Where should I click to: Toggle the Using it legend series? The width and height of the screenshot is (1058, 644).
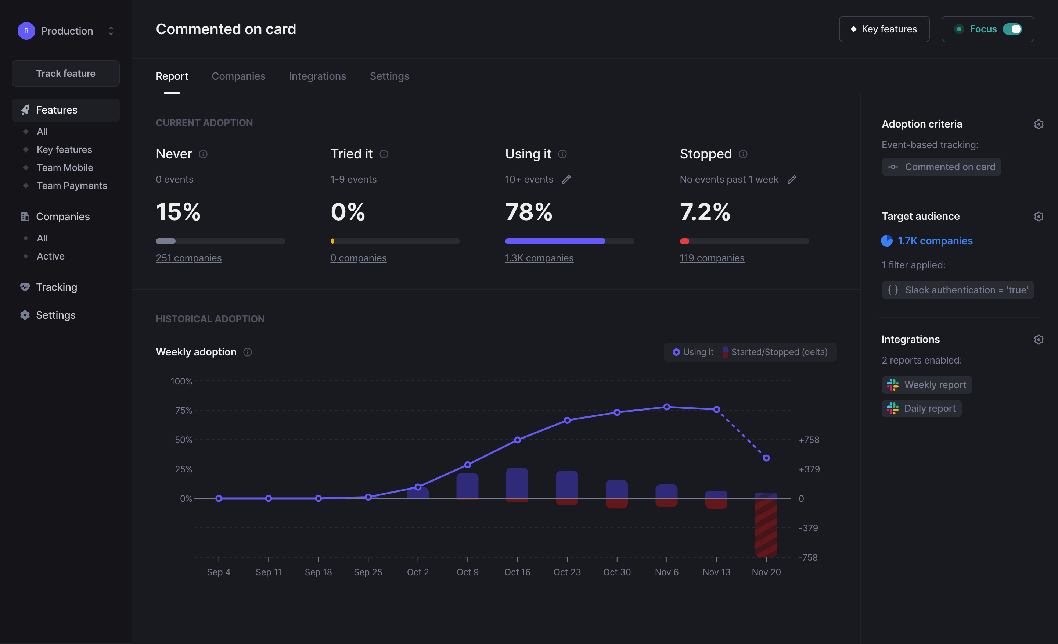click(692, 352)
